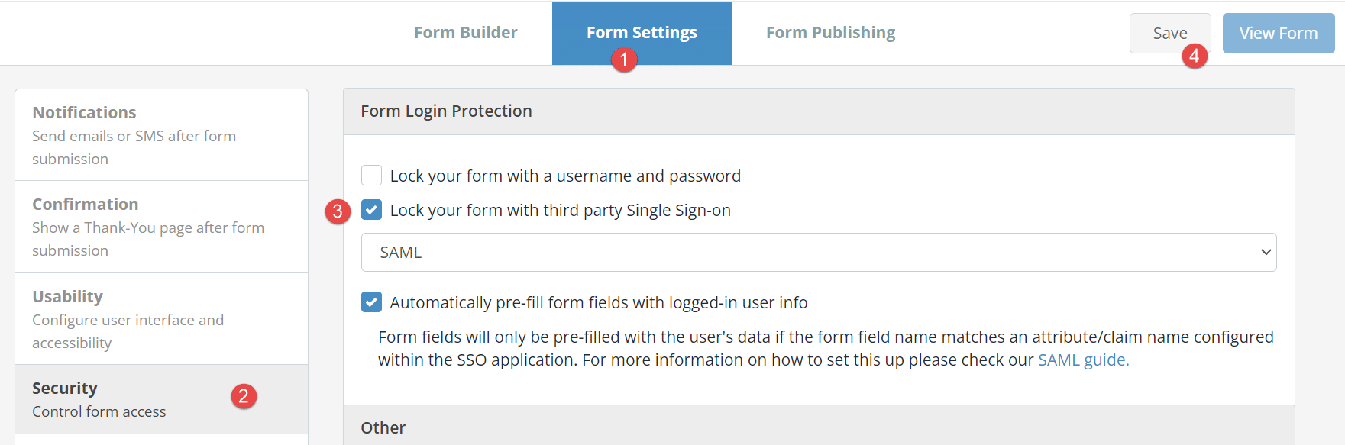Image resolution: width=1345 pixels, height=445 pixels.
Task: Click the red step 1 marker badge
Action: pyautogui.click(x=624, y=60)
